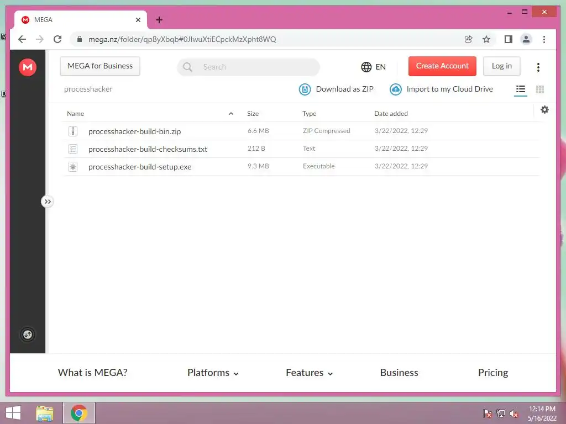Click the site lock icon
This screenshot has width=566, height=424.
[80, 39]
